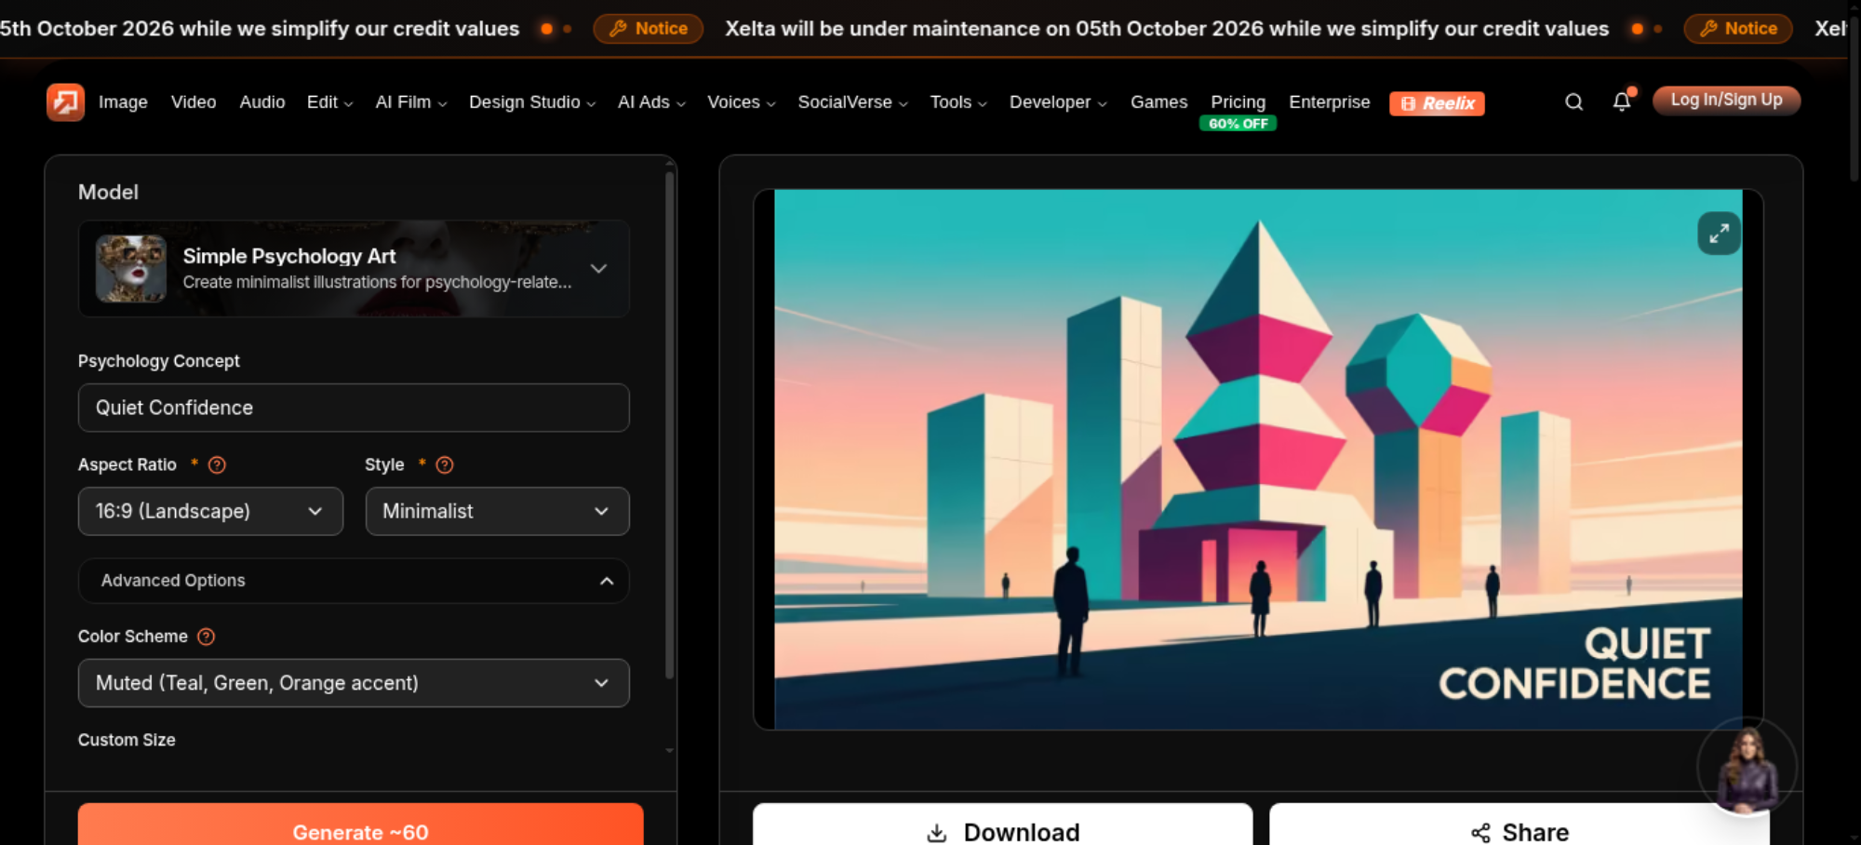Click the generated Quiet Confidence image
This screenshot has width=1861, height=845.
tap(1258, 460)
